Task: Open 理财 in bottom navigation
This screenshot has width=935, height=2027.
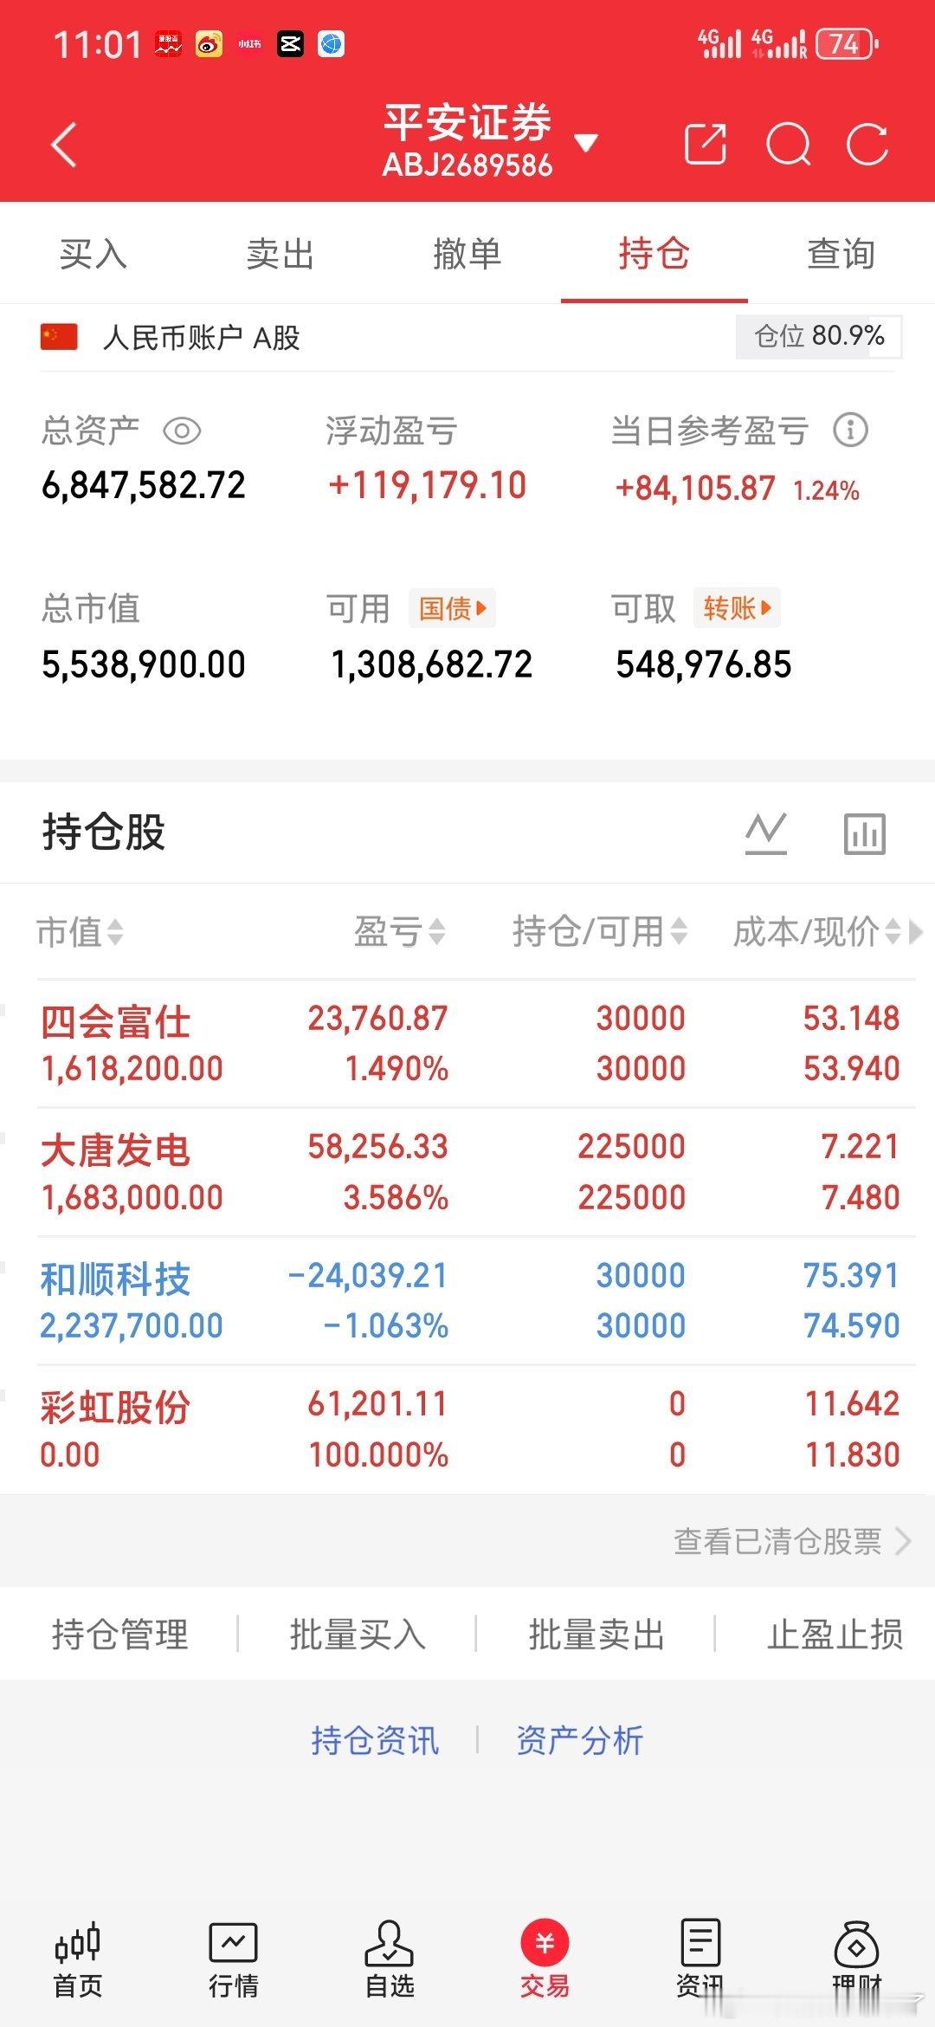Action: coord(856,1959)
